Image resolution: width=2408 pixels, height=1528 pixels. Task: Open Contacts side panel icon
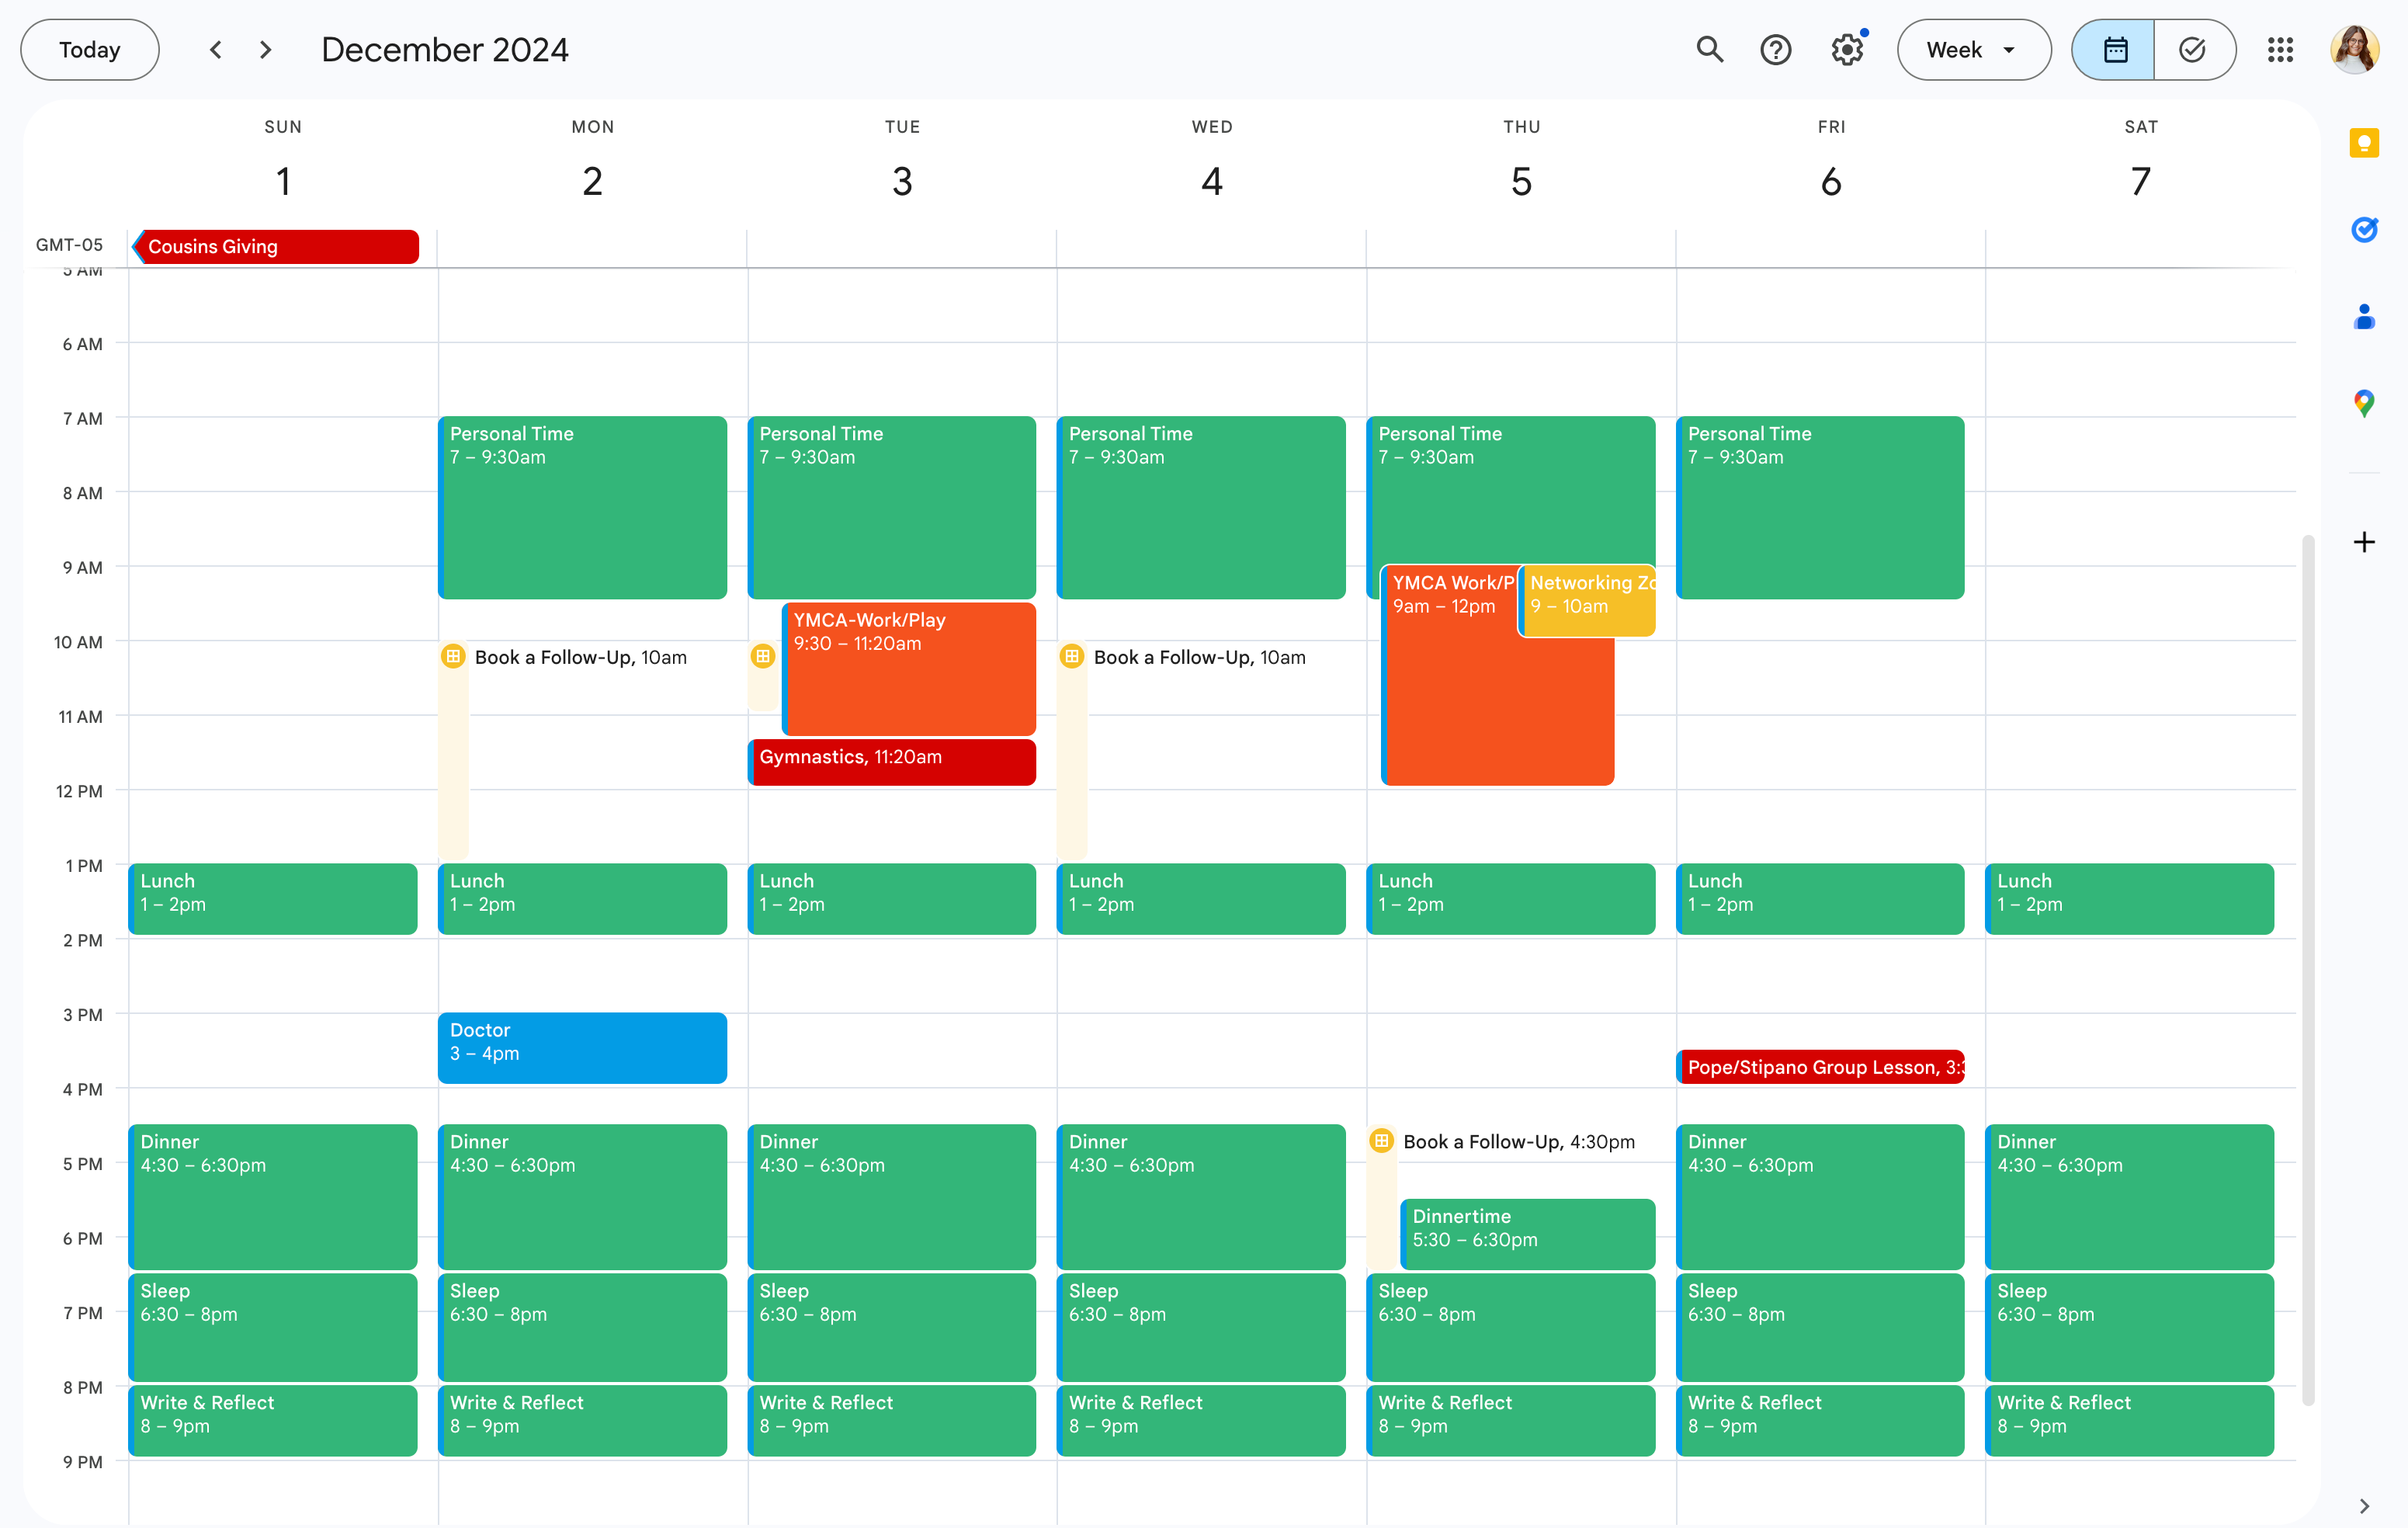[x=2363, y=317]
